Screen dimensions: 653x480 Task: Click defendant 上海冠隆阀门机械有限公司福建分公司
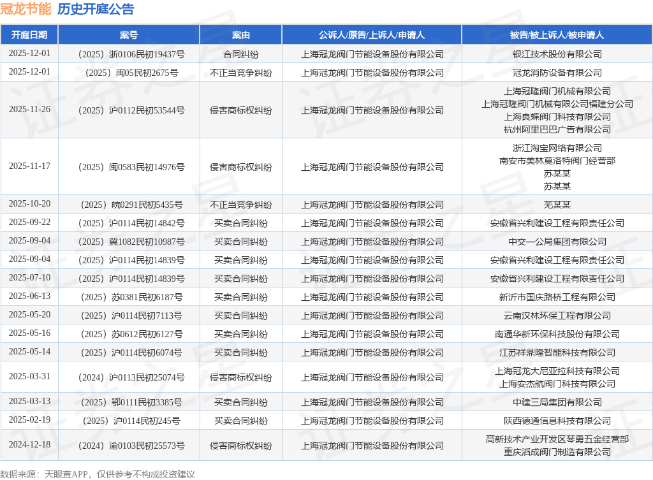(557, 104)
